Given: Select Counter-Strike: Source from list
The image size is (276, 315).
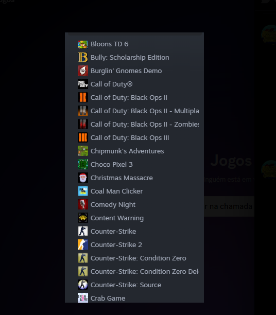Looking at the screenshot, I should 134,285.
